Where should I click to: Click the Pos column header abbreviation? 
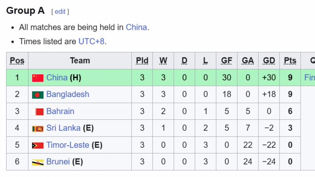point(17,61)
